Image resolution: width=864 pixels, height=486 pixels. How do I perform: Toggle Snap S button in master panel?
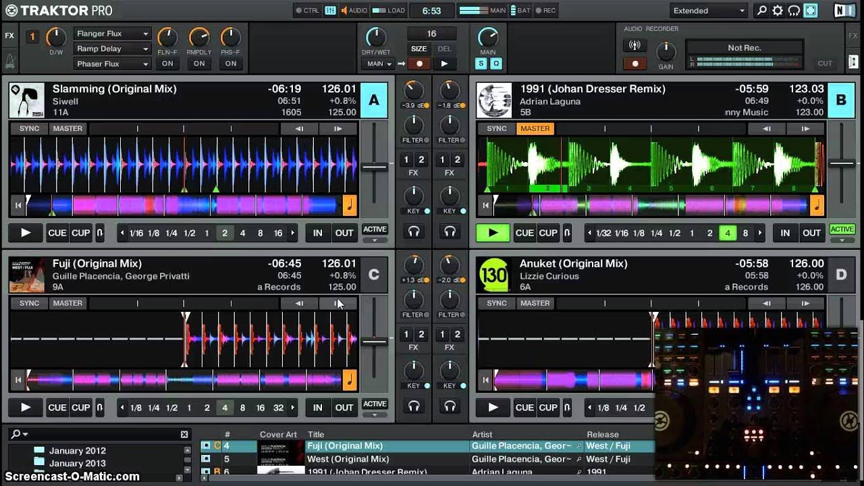coord(481,63)
